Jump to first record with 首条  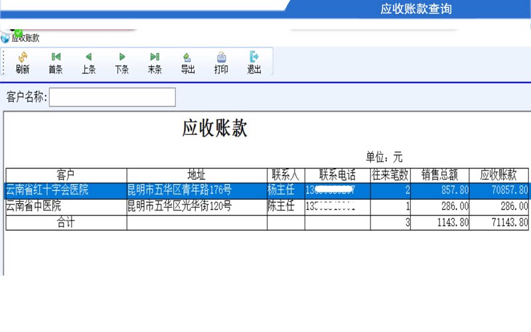(x=56, y=62)
